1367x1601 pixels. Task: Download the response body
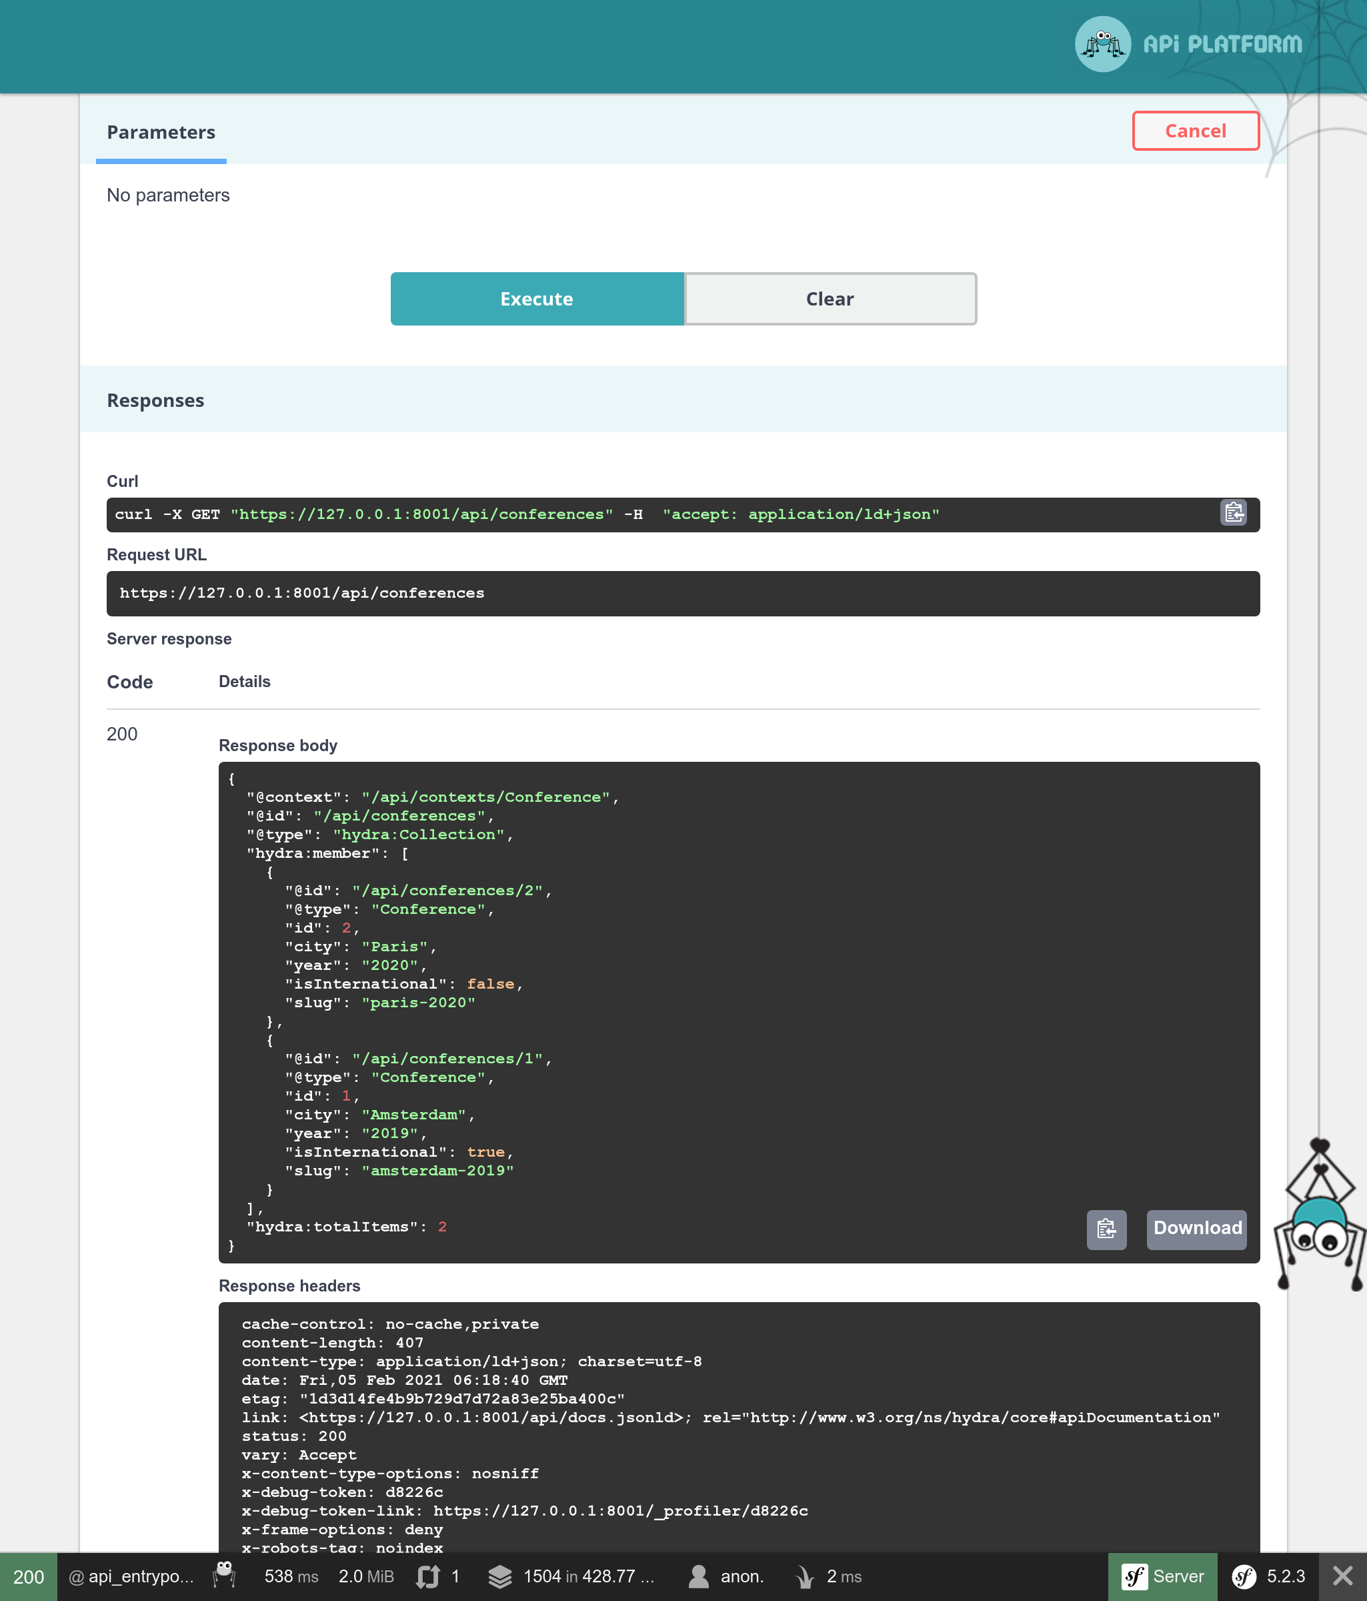click(x=1196, y=1229)
